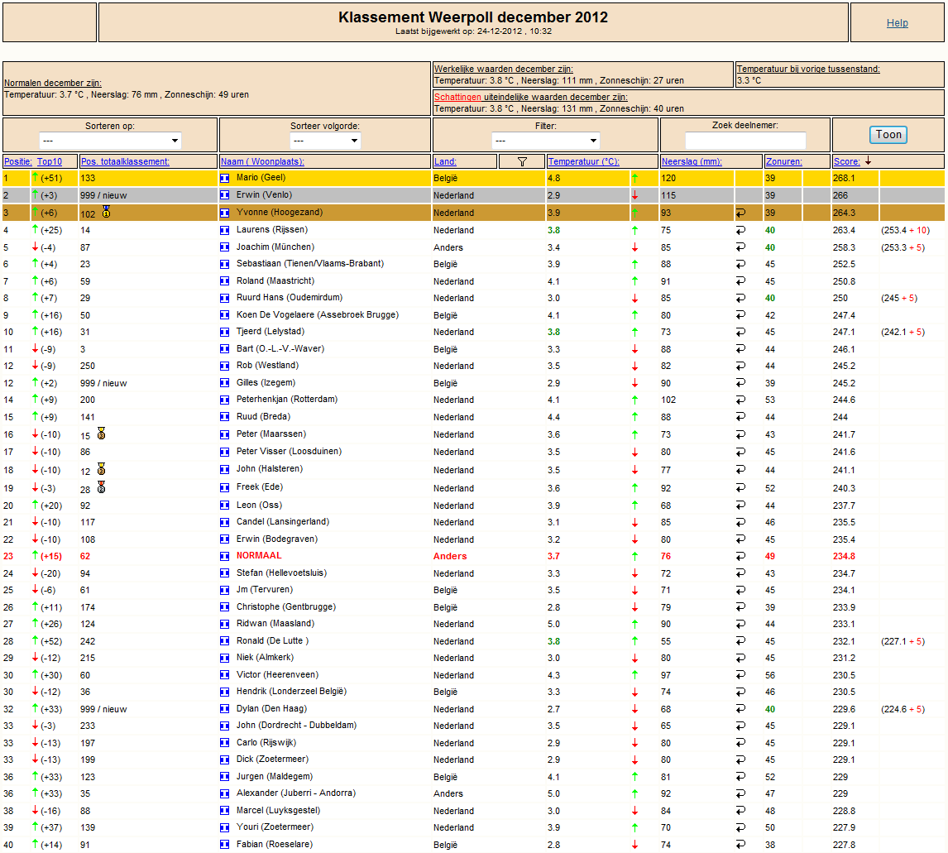
Task: Click position change '(+52)' in Ronald's row
Action: (x=51, y=641)
